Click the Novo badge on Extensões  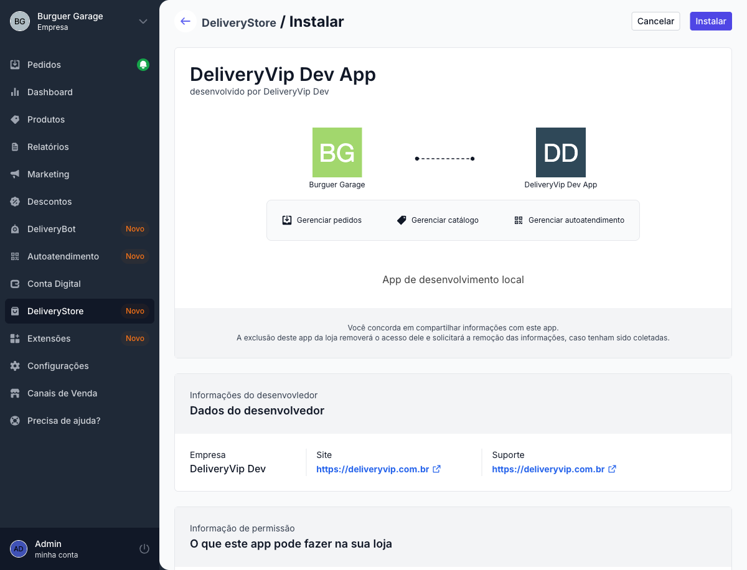tap(135, 339)
